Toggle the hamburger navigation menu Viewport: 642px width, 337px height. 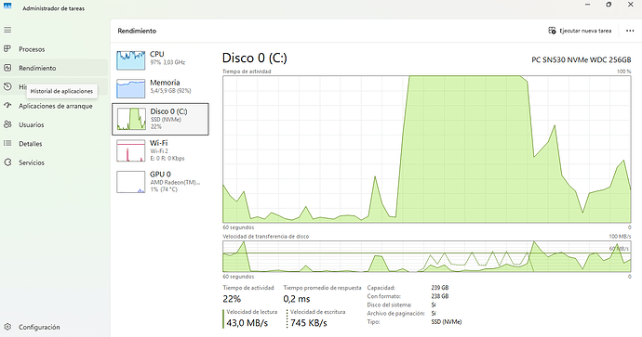(x=7, y=30)
